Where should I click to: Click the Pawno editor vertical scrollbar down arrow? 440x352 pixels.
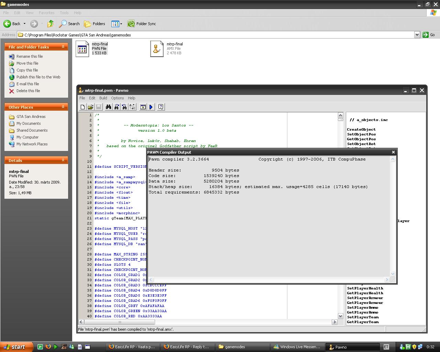tap(340, 316)
